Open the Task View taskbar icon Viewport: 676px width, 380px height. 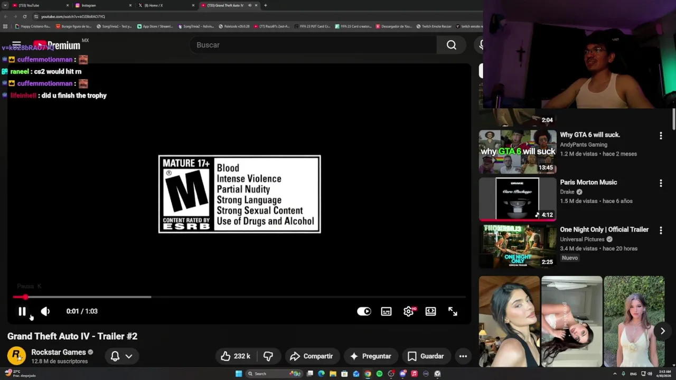pyautogui.click(x=309, y=374)
